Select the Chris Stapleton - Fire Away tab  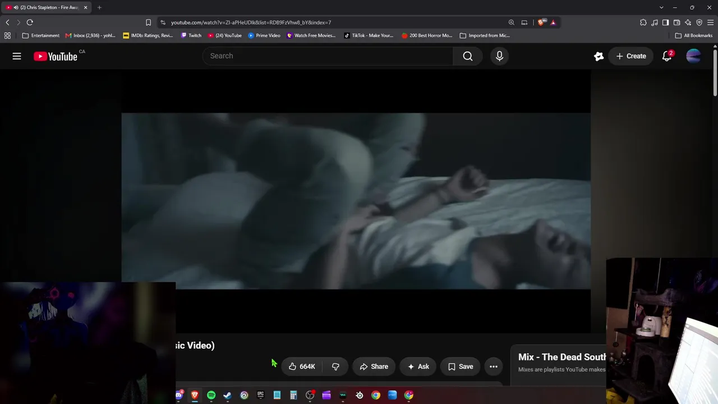click(x=47, y=7)
